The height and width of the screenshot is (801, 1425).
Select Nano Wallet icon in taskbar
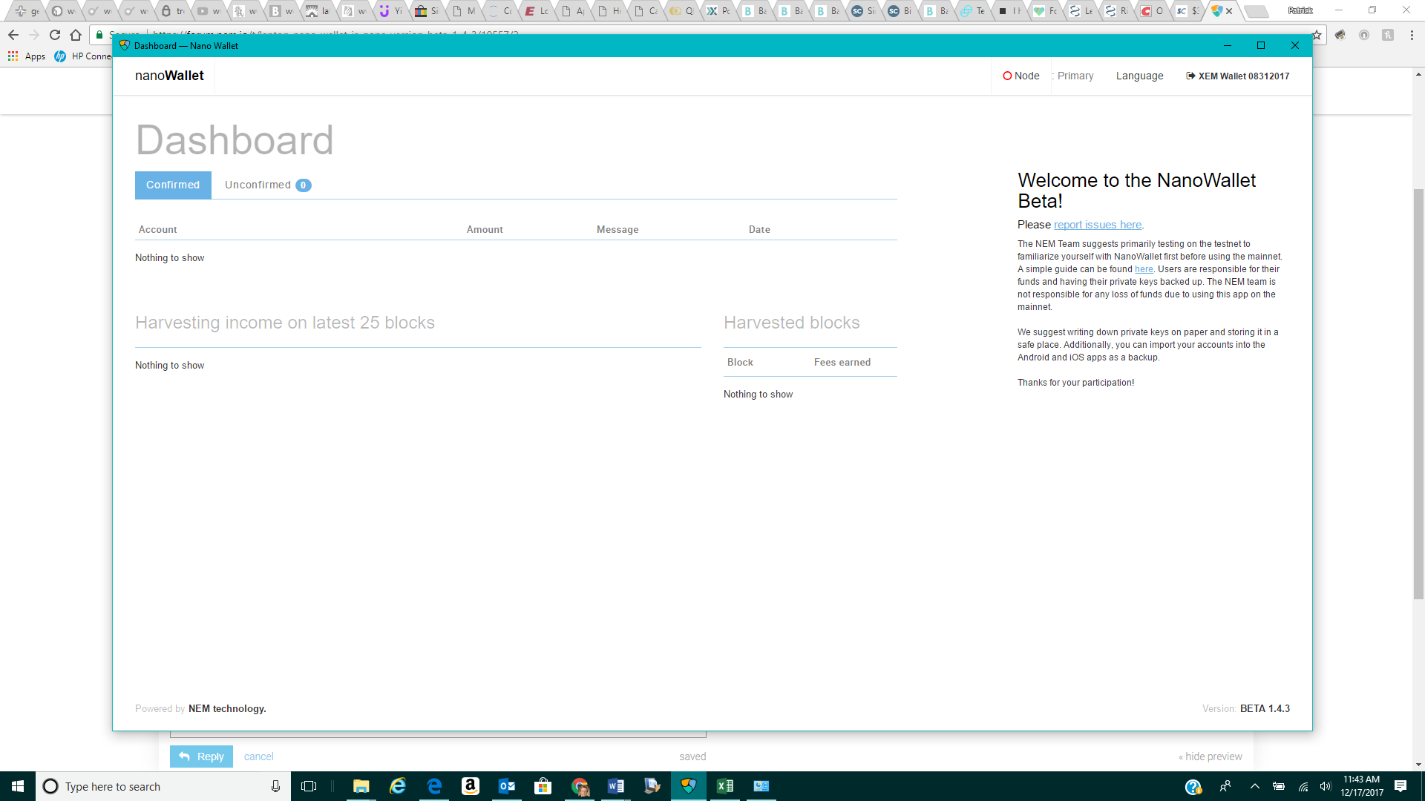689,786
